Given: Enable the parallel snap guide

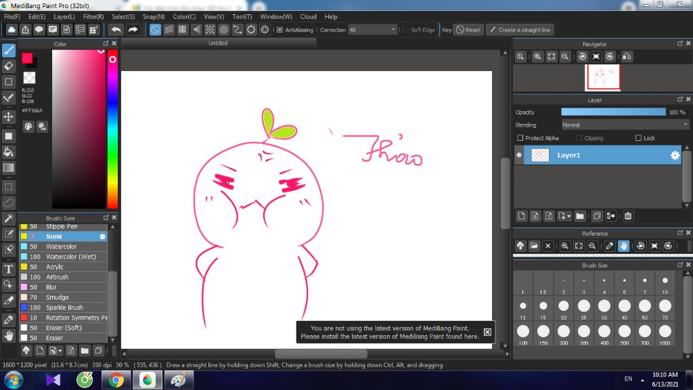Looking at the screenshot, I should (169, 30).
